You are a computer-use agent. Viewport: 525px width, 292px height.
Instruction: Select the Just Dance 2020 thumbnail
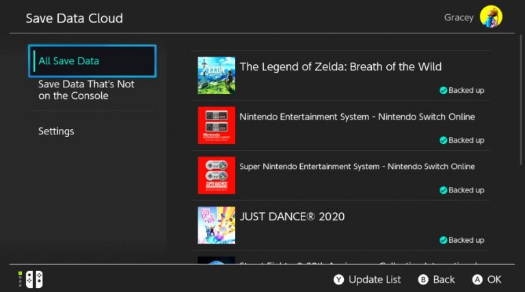click(x=216, y=225)
